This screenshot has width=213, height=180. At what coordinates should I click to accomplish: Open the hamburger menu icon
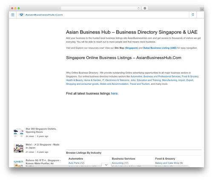tap(13, 15)
